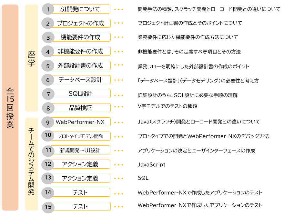Select the 機能要件の作成 lesson box
This screenshot has height=216, width=284.
coord(80,37)
